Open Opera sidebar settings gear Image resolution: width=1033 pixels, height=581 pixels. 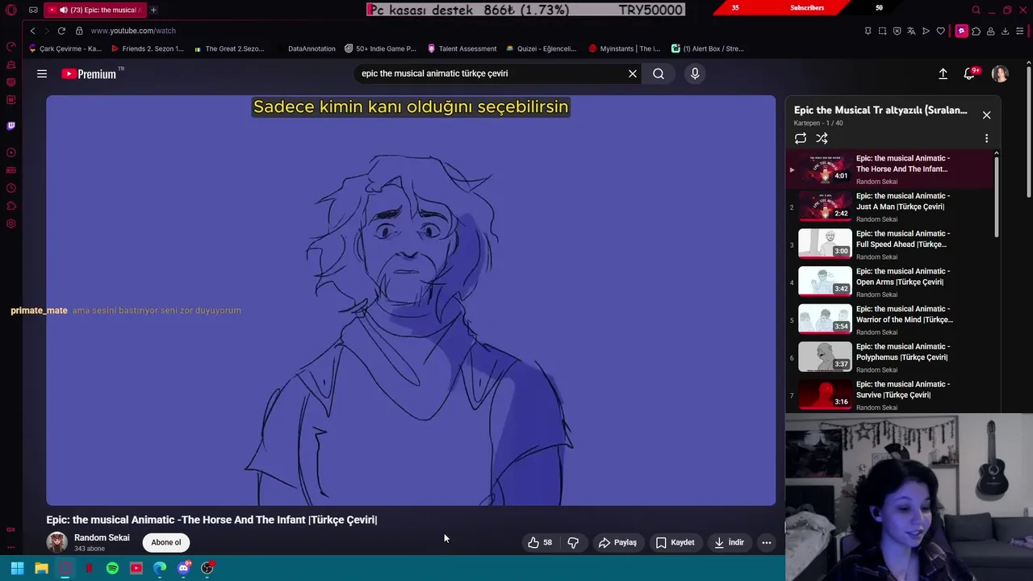11,224
